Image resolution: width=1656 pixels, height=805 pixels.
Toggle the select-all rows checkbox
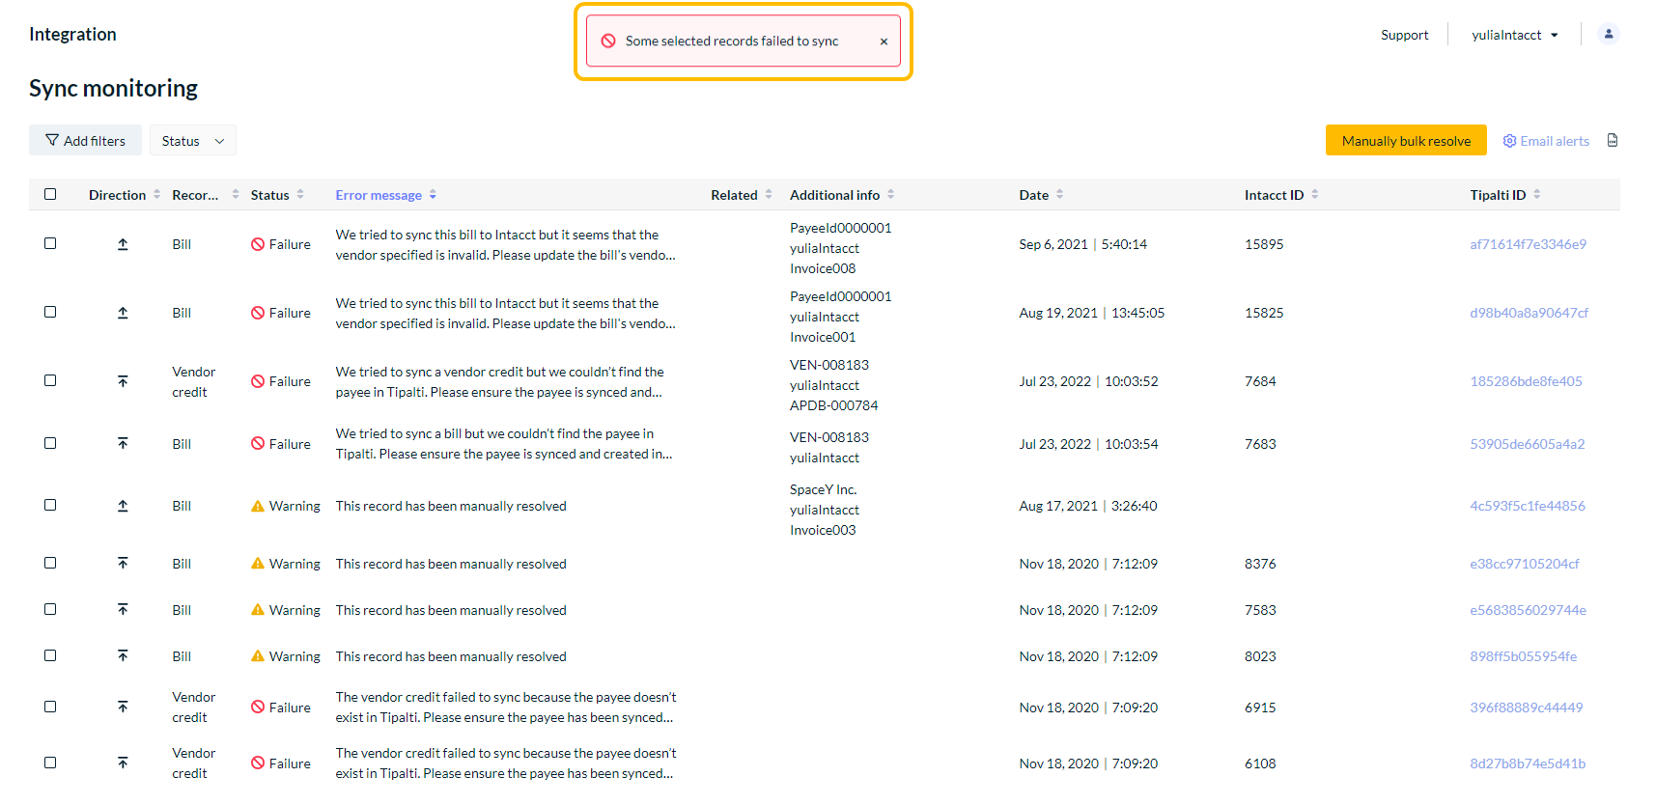pos(50,194)
